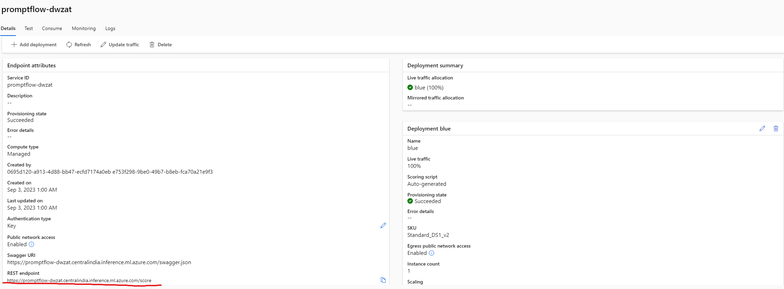Click the endpoint Provisioning state Succeeded value
This screenshot has width=784, height=289.
20,120
